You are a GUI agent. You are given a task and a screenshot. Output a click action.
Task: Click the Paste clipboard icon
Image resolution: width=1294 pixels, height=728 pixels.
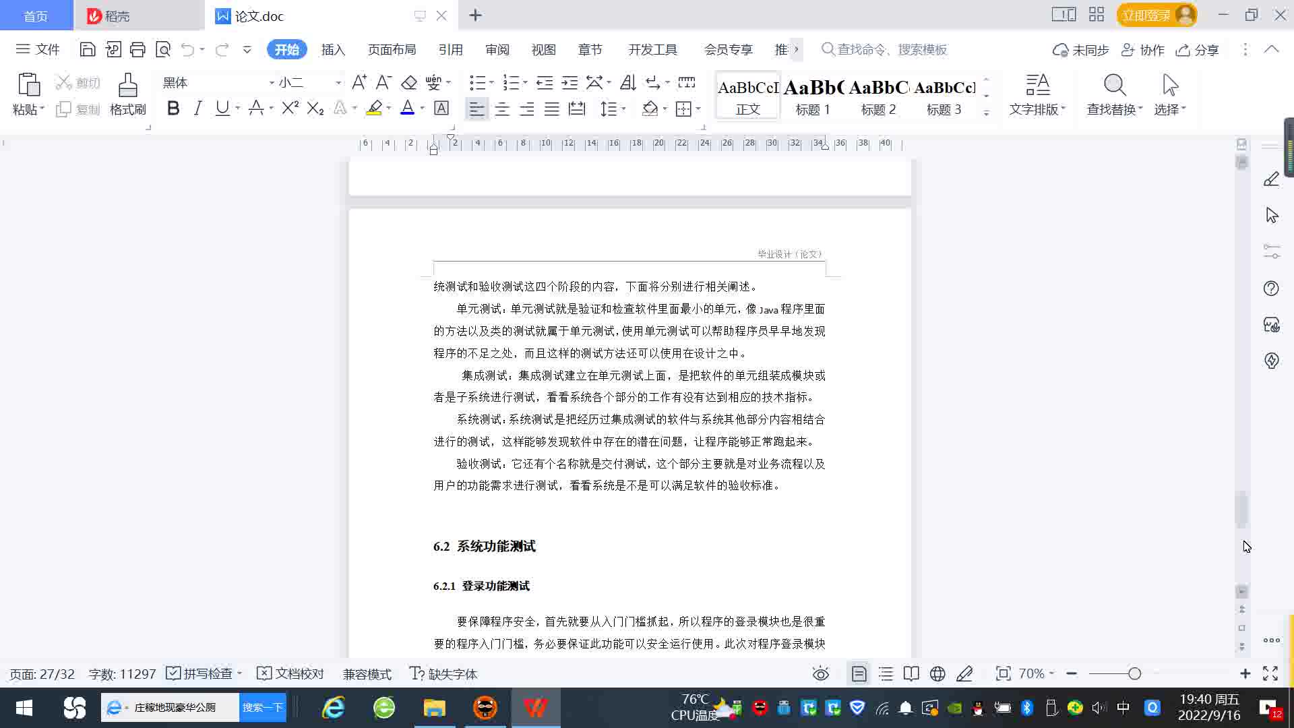coord(28,85)
